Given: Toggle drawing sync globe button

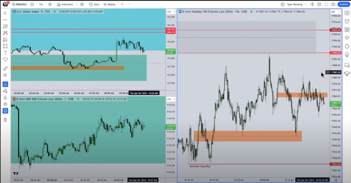Looking at the screenshot, I should coord(5,111).
